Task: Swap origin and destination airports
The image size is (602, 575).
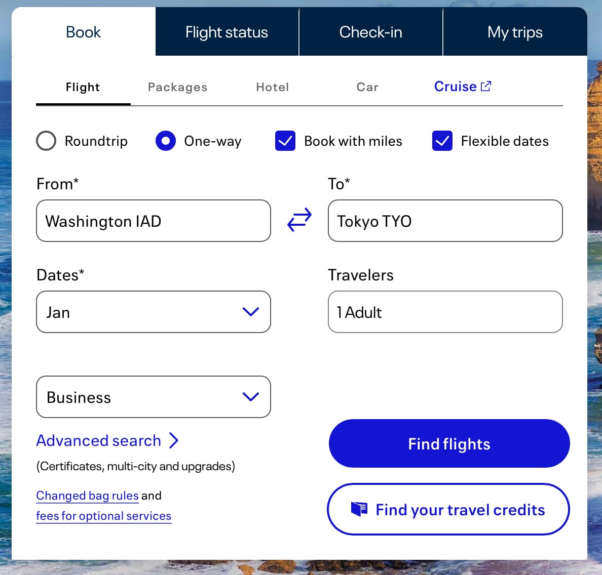Action: click(x=299, y=220)
